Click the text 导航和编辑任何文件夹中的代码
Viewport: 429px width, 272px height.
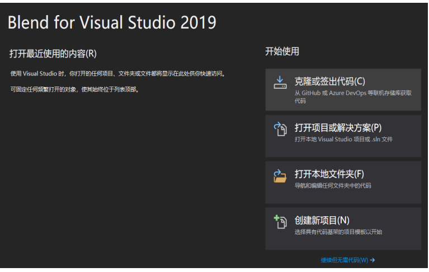point(333,185)
